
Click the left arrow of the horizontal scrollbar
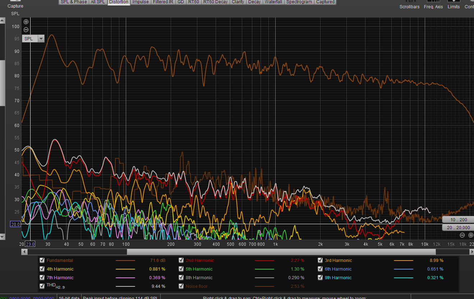point(24,252)
